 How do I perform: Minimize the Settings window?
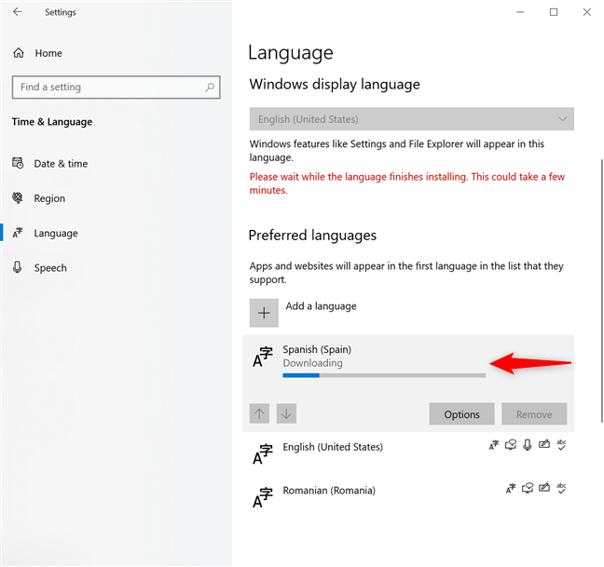520,12
